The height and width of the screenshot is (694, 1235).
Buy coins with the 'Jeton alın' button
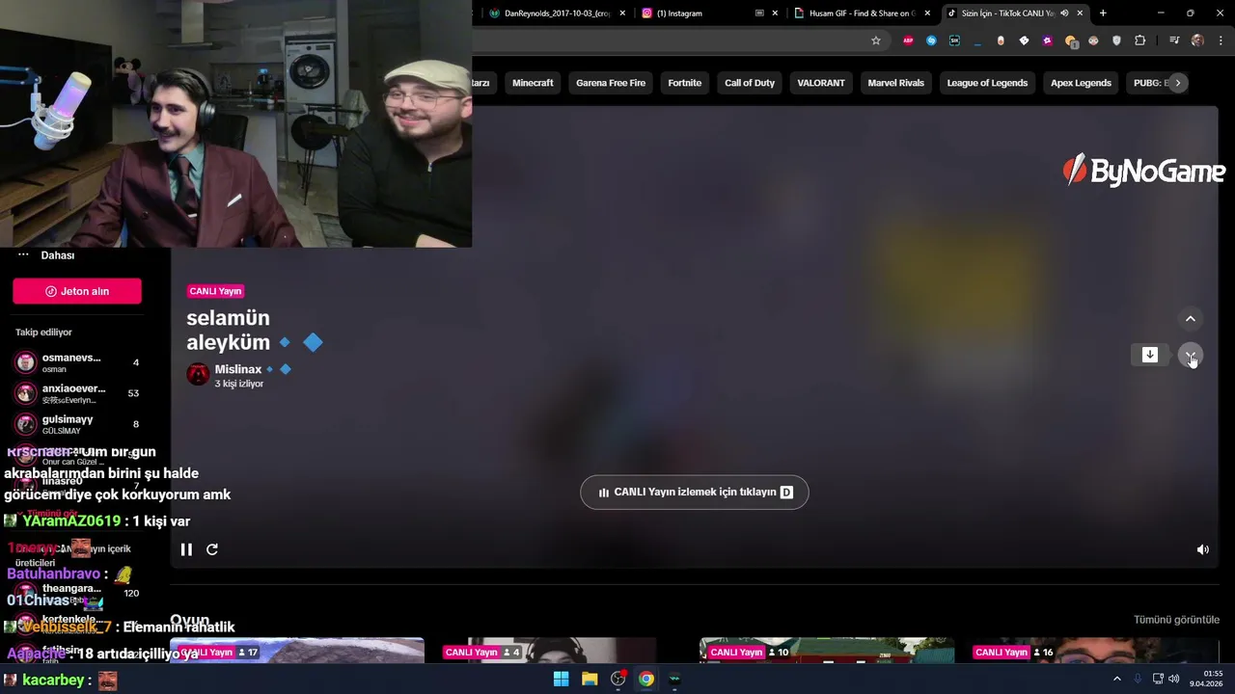pyautogui.click(x=77, y=291)
